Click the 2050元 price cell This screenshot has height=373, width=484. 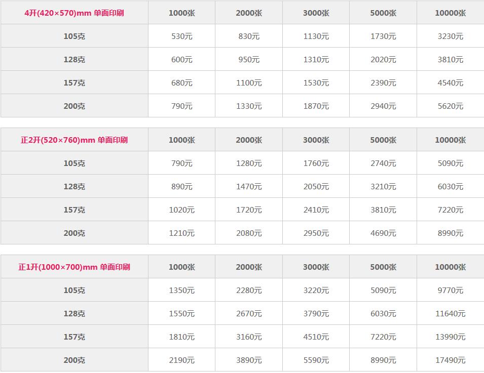[316, 186]
